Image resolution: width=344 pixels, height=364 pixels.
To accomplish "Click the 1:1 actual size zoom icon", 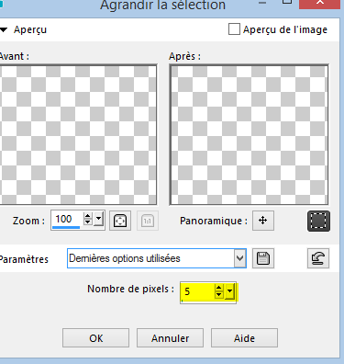I will [148, 221].
